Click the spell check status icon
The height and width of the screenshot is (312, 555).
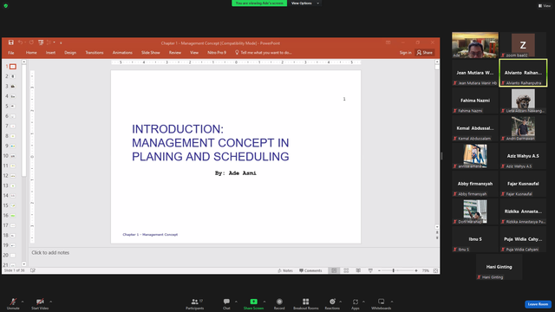click(x=33, y=270)
